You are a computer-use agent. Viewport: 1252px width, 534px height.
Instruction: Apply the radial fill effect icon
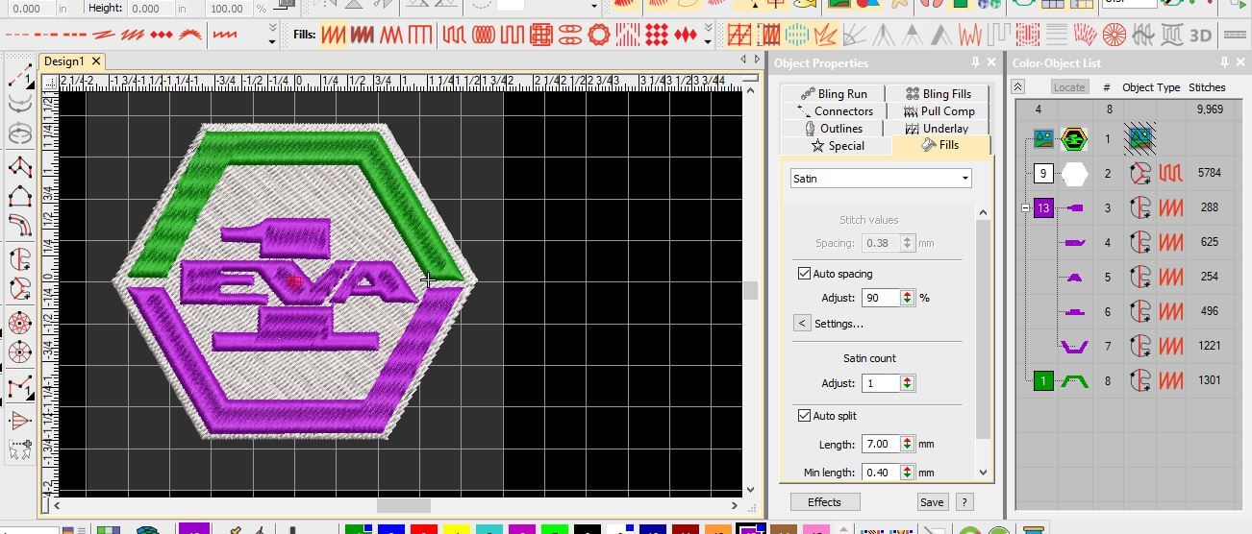coord(1114,36)
